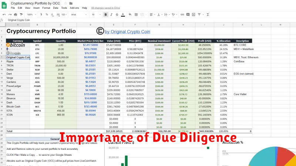This screenshot has width=296, height=166.
Task: Open the 123 more formats dropdown
Action: click(64, 14)
